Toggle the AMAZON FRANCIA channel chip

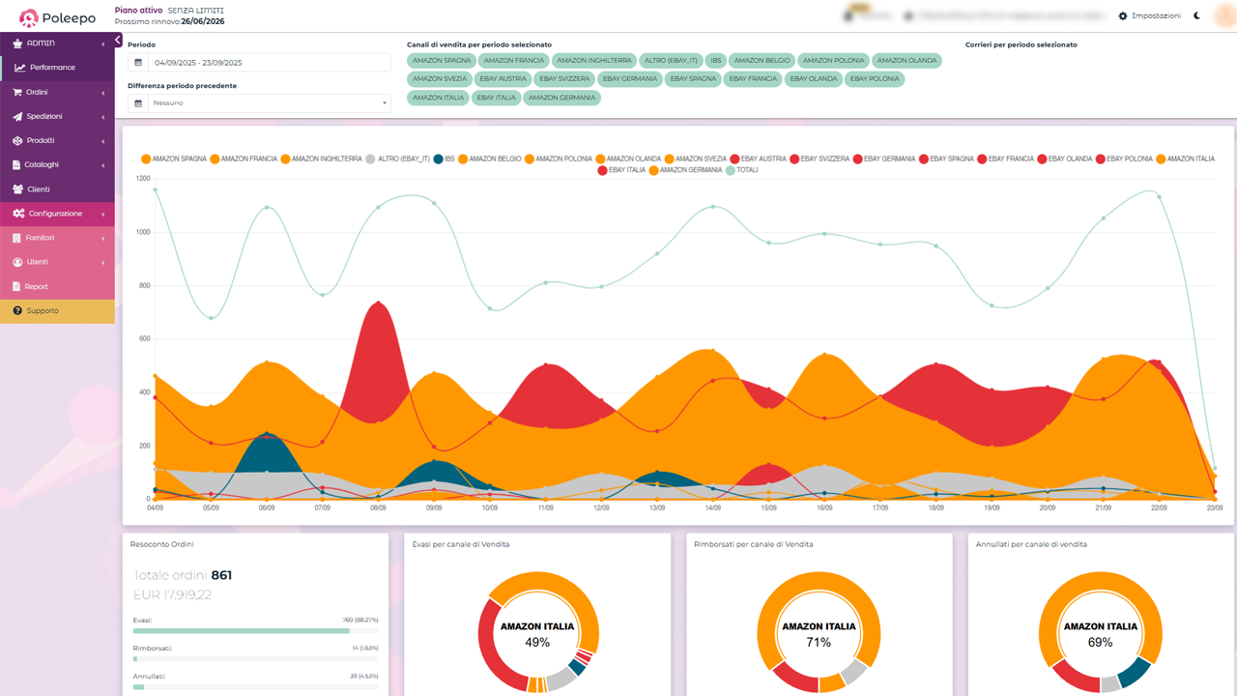pyautogui.click(x=514, y=60)
